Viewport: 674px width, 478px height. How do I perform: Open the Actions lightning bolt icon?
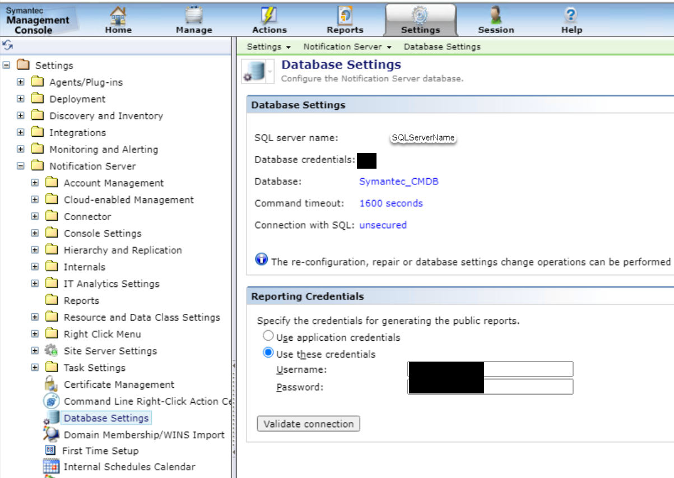269,15
